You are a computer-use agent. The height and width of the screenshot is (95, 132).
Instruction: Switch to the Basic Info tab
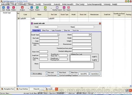36,30
